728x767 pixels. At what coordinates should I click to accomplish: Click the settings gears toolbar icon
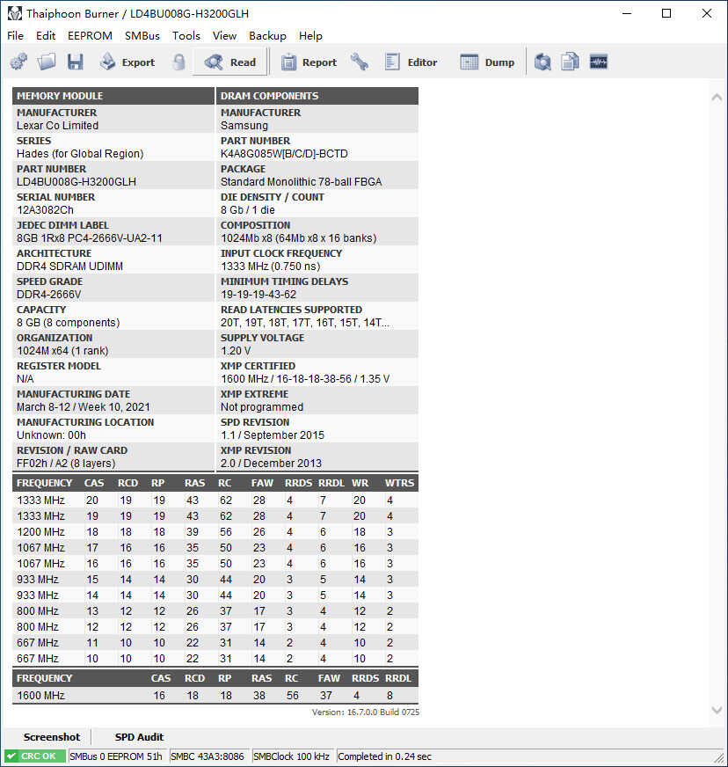pos(18,62)
